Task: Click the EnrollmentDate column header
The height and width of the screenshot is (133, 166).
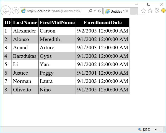Action: tap(103, 23)
